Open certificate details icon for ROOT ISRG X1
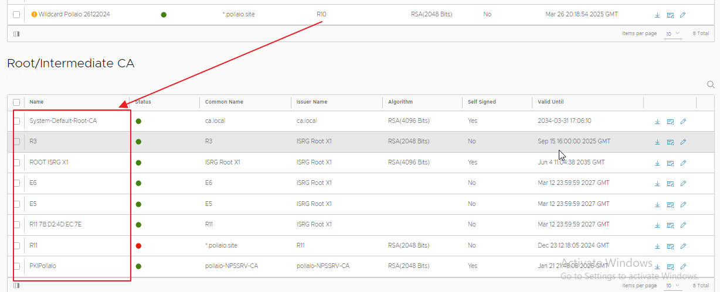 click(x=670, y=163)
